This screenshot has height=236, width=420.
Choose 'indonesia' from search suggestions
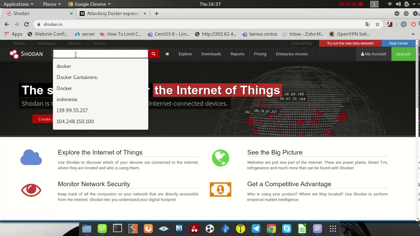100,99
